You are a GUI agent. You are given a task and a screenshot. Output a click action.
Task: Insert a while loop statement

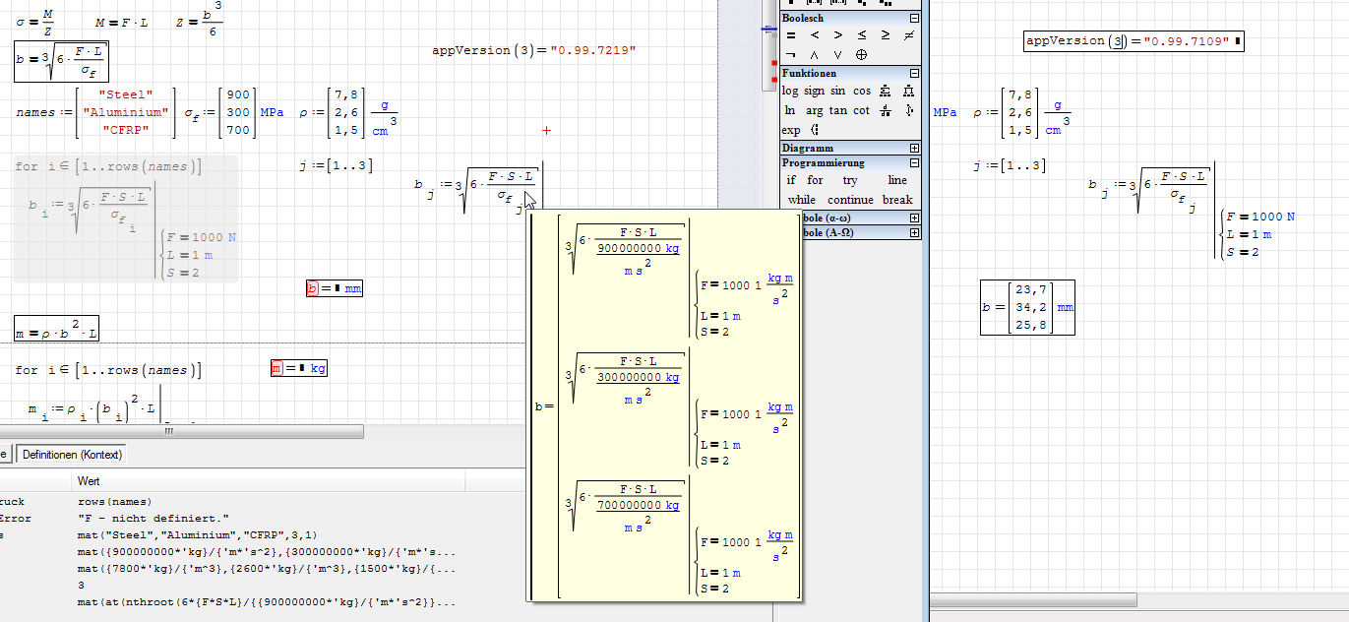(x=801, y=200)
